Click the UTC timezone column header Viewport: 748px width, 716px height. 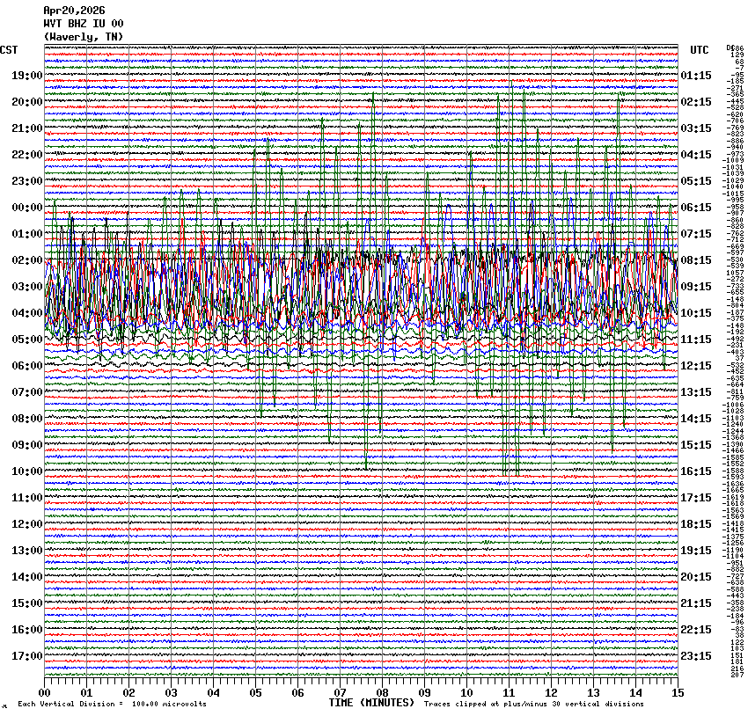(700, 50)
